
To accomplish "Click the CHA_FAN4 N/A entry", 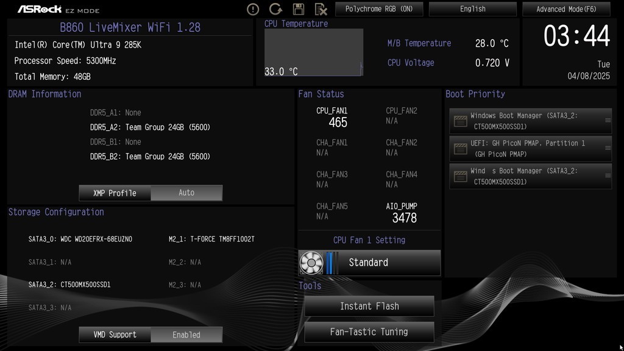I will [401, 179].
